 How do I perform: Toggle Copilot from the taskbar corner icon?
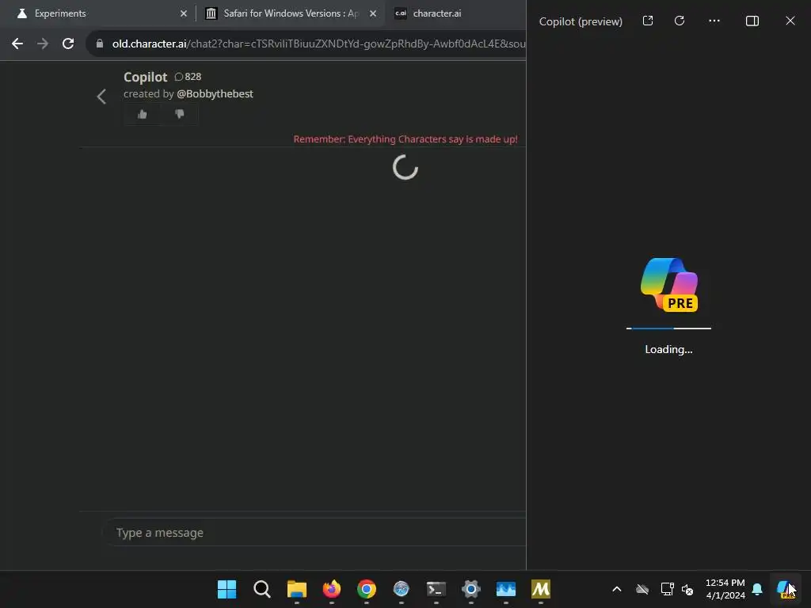[786, 589]
